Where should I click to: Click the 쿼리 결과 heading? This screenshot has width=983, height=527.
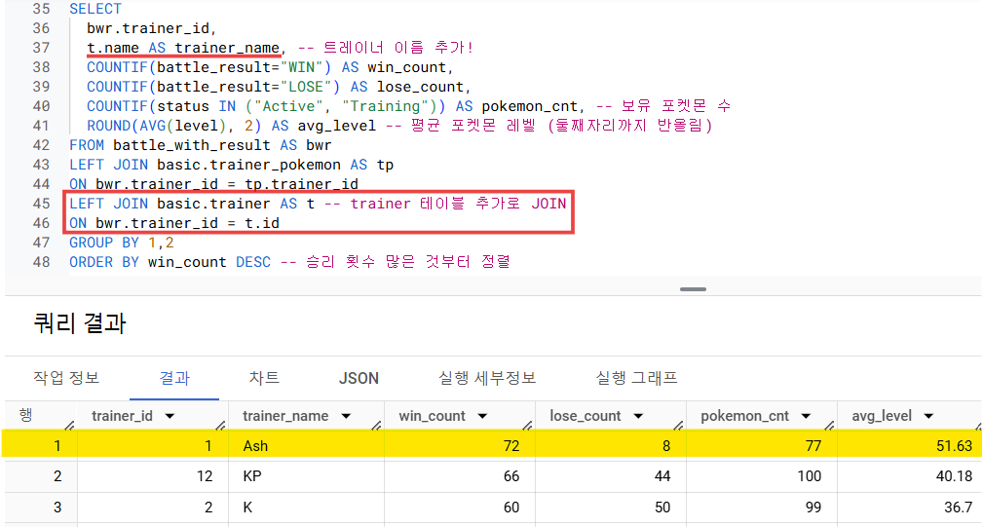coord(80,323)
